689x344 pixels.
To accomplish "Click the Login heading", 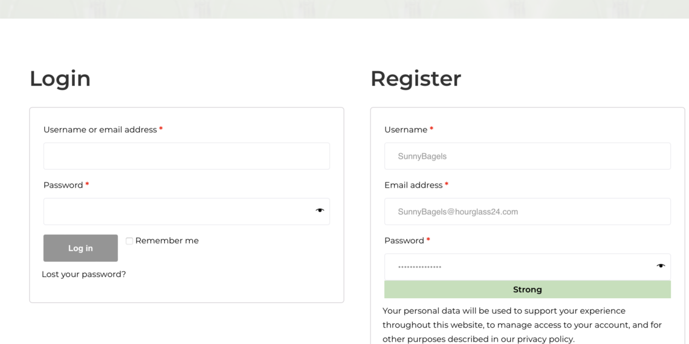I will coord(60,79).
